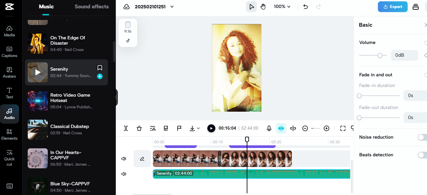Open the 9:16 aspect ratio selector

click(128, 27)
